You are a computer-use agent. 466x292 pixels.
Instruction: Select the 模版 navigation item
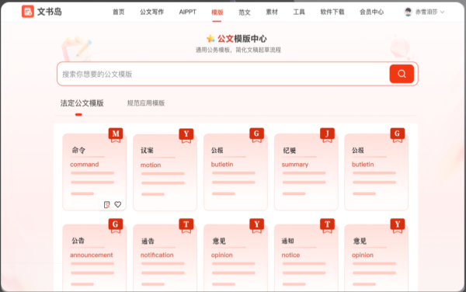[x=217, y=12]
